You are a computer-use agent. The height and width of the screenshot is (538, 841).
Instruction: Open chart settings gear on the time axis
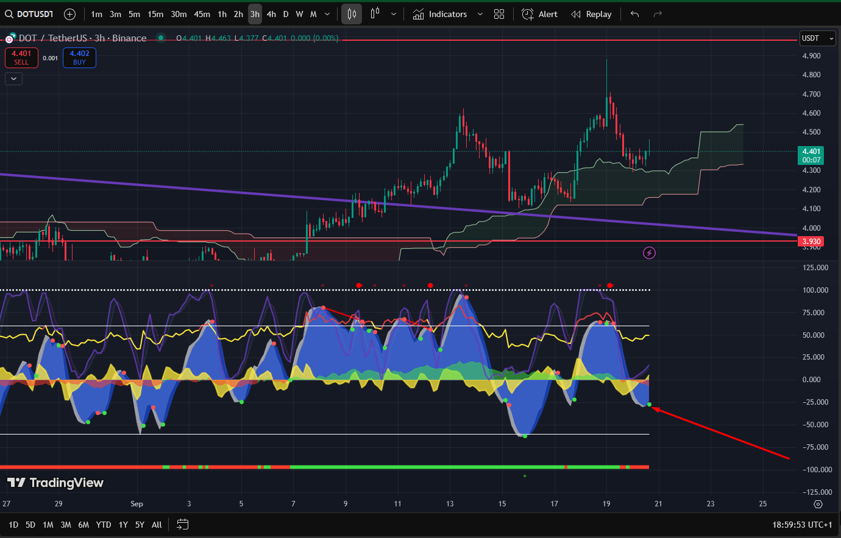(x=818, y=504)
